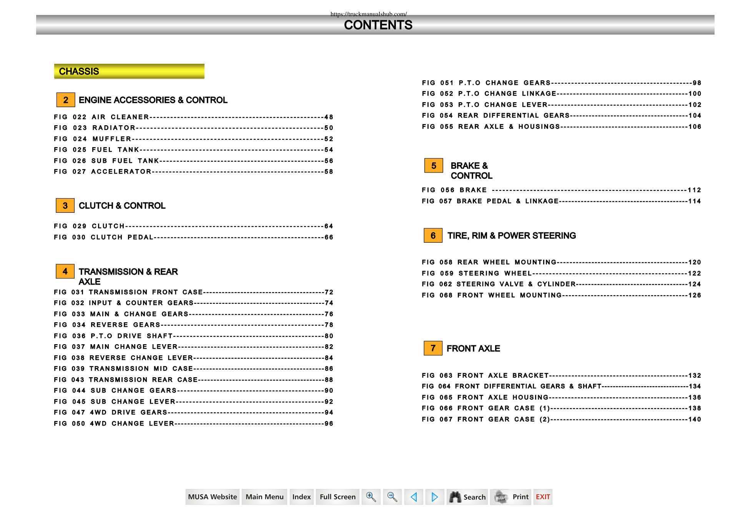The width and height of the screenshot is (738, 507).
Task: Open FIG 025 Fuel Tank entry
Action: pos(194,150)
